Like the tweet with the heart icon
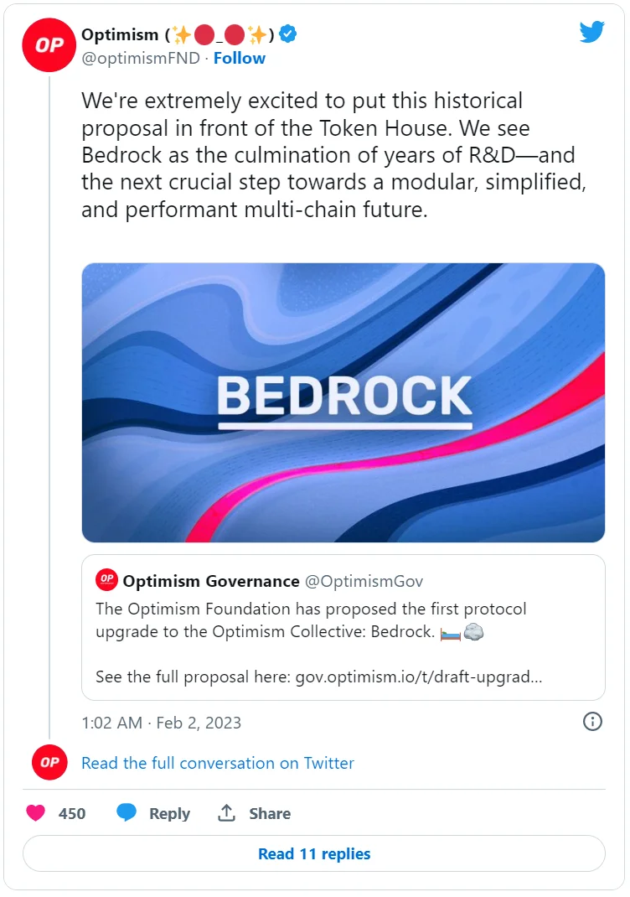 (x=35, y=813)
